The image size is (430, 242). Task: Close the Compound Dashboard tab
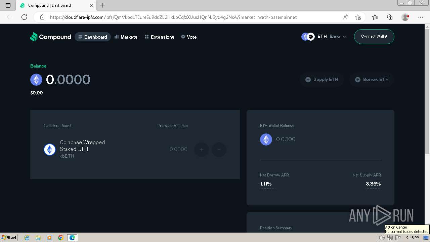[91, 5]
